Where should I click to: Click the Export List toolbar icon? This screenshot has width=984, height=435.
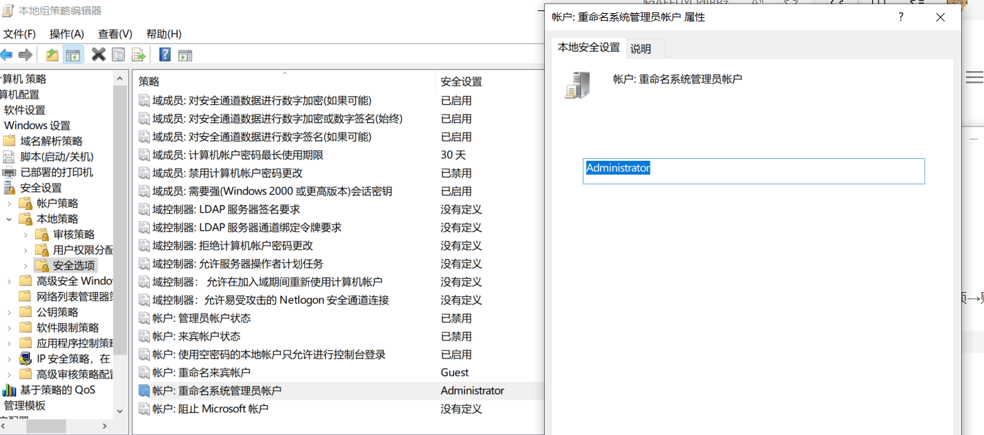coord(138,54)
